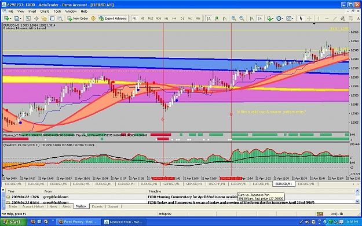Toggle the Navigator star folder icon

tap(44, 18)
